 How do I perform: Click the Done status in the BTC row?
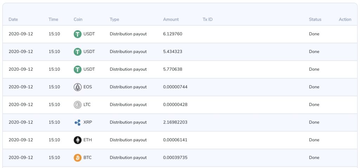314,157
